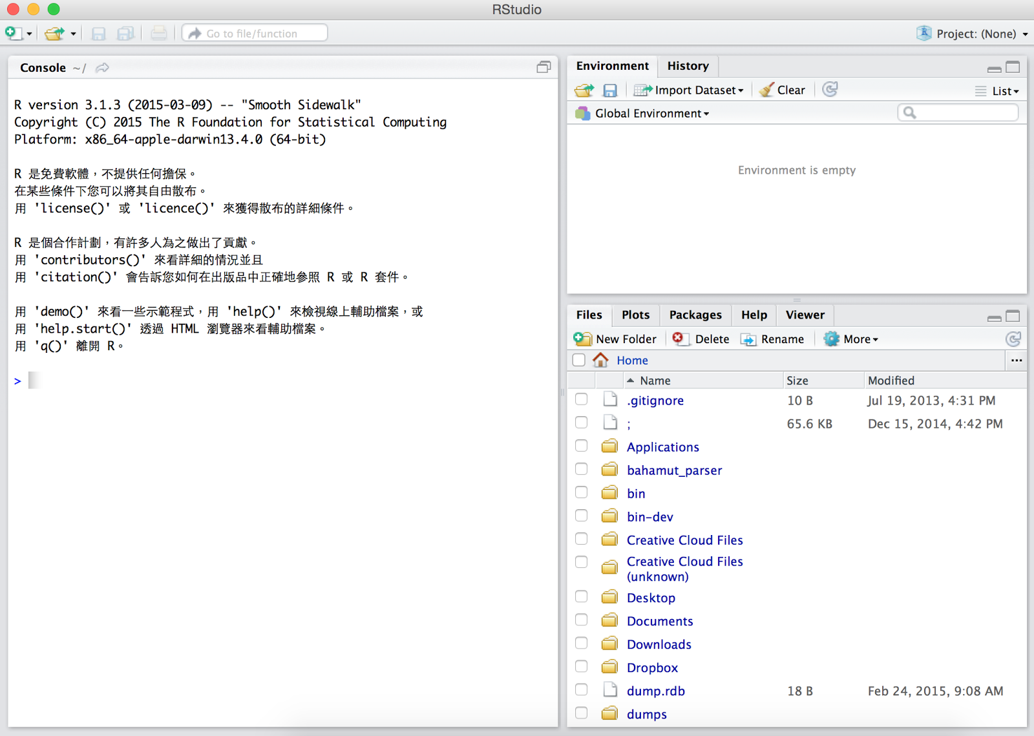
Task: Switch to the History tab
Action: (688, 66)
